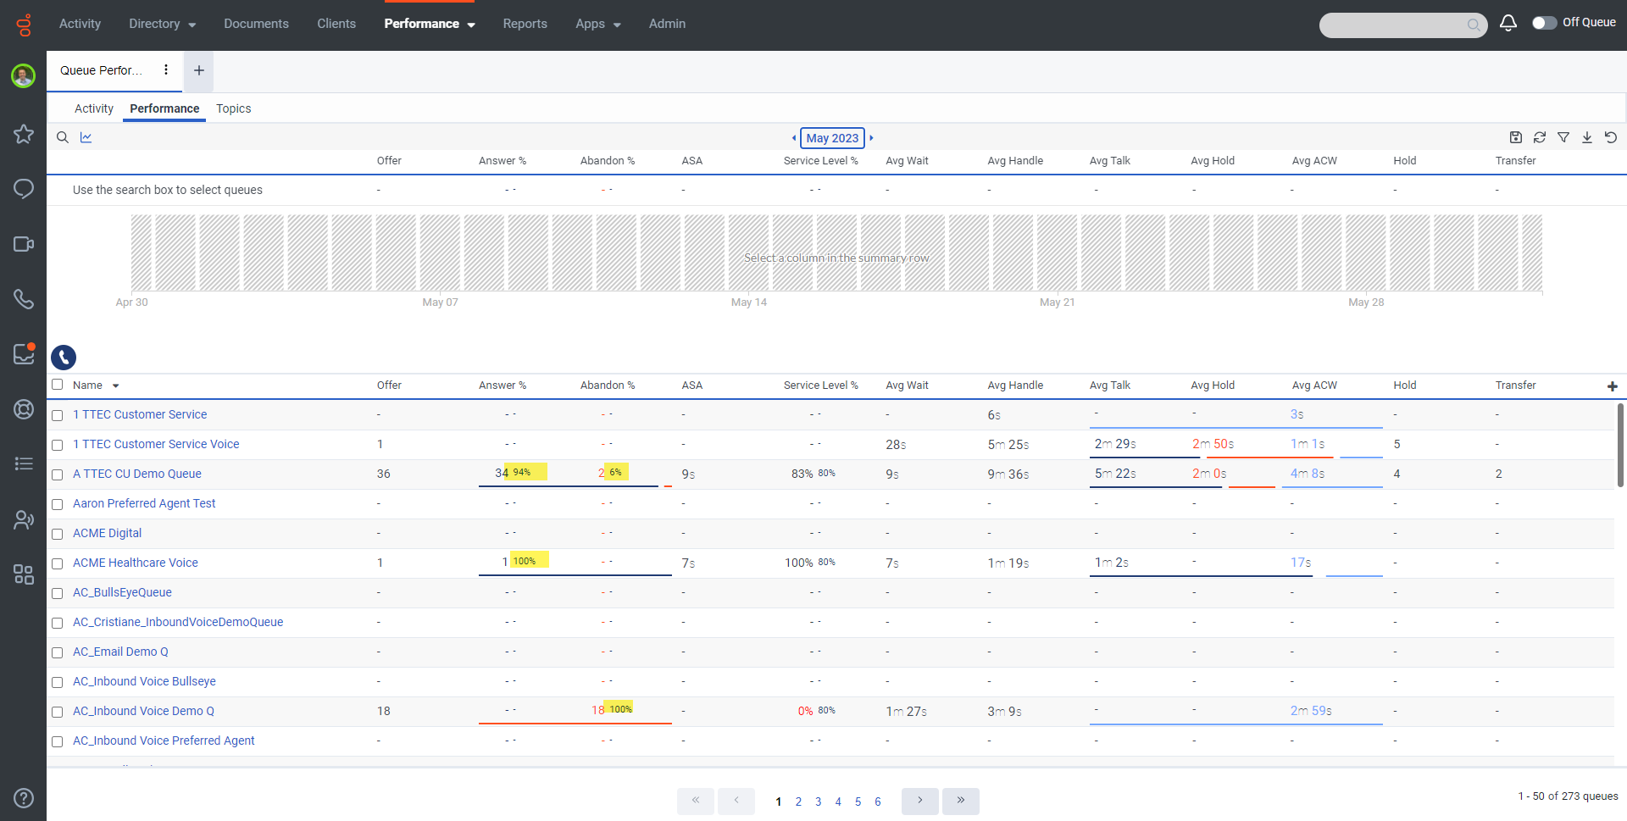Viewport: 1627px width, 821px height.
Task: Select the ACME Digital row checkbox
Action: tap(58, 534)
